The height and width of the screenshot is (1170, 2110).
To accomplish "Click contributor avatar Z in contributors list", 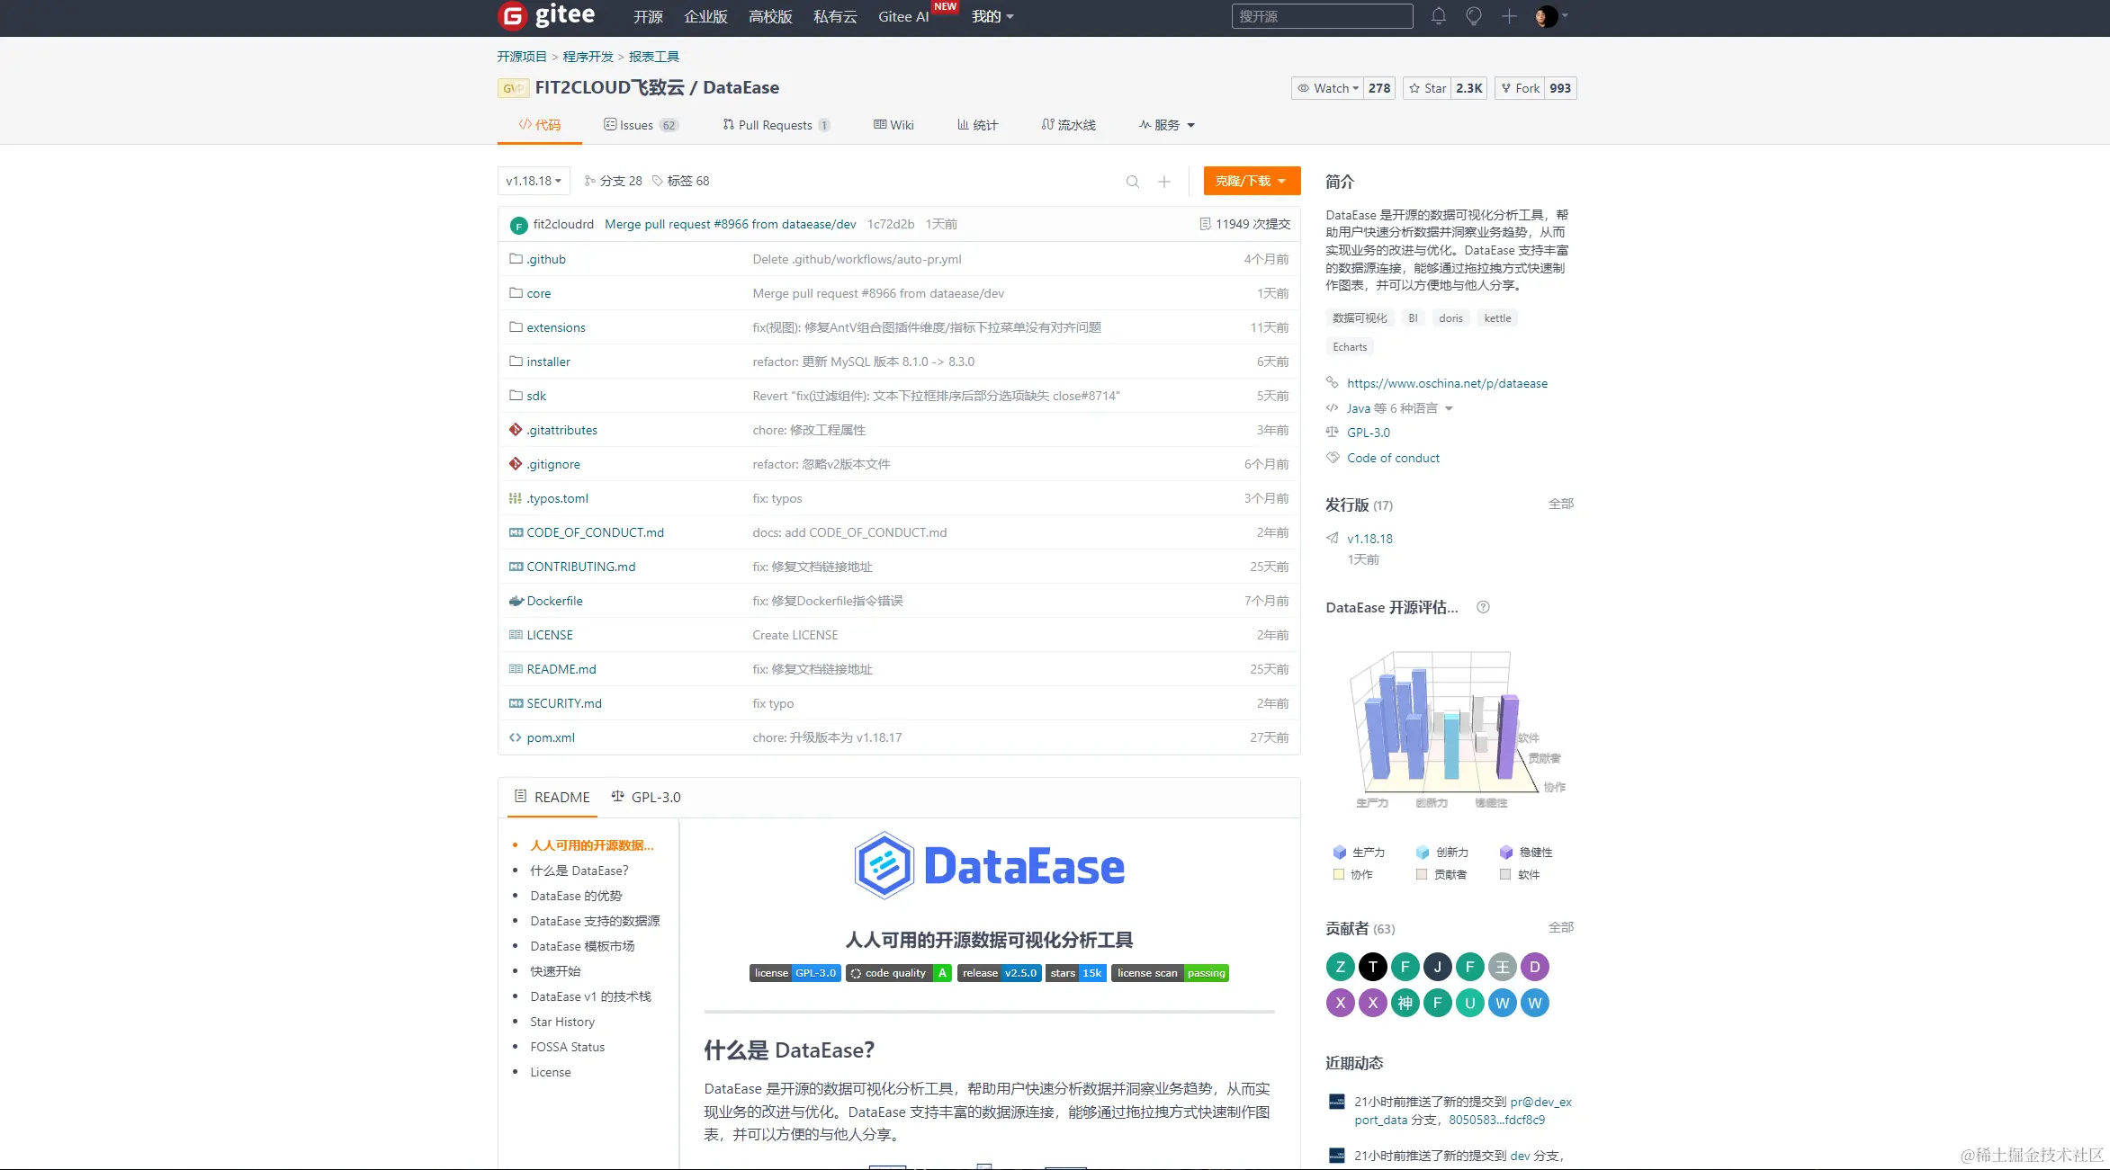I will pos(1340,966).
